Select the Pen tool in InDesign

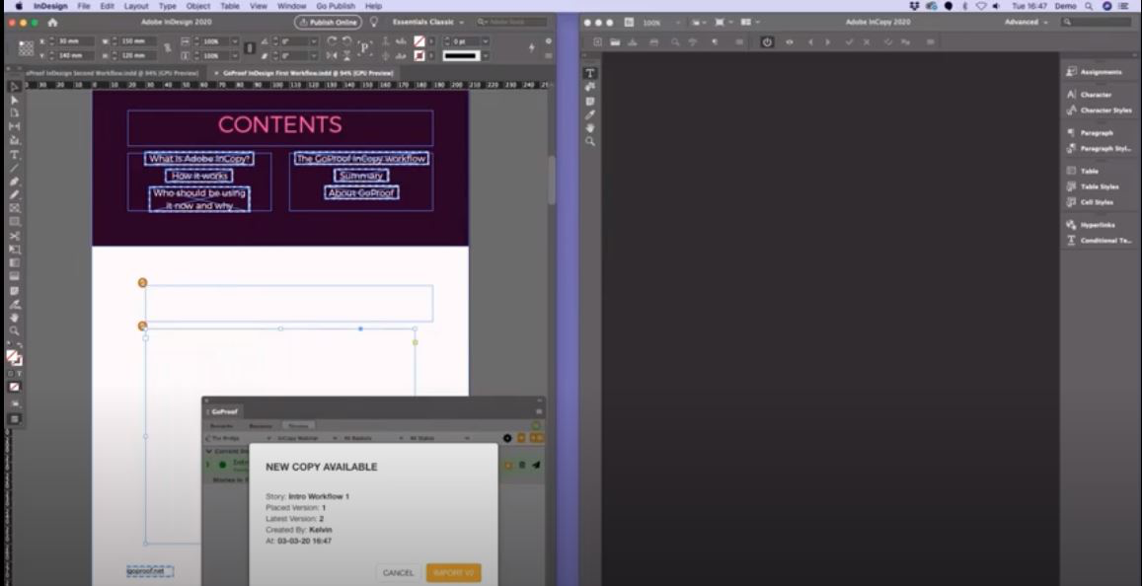14,182
